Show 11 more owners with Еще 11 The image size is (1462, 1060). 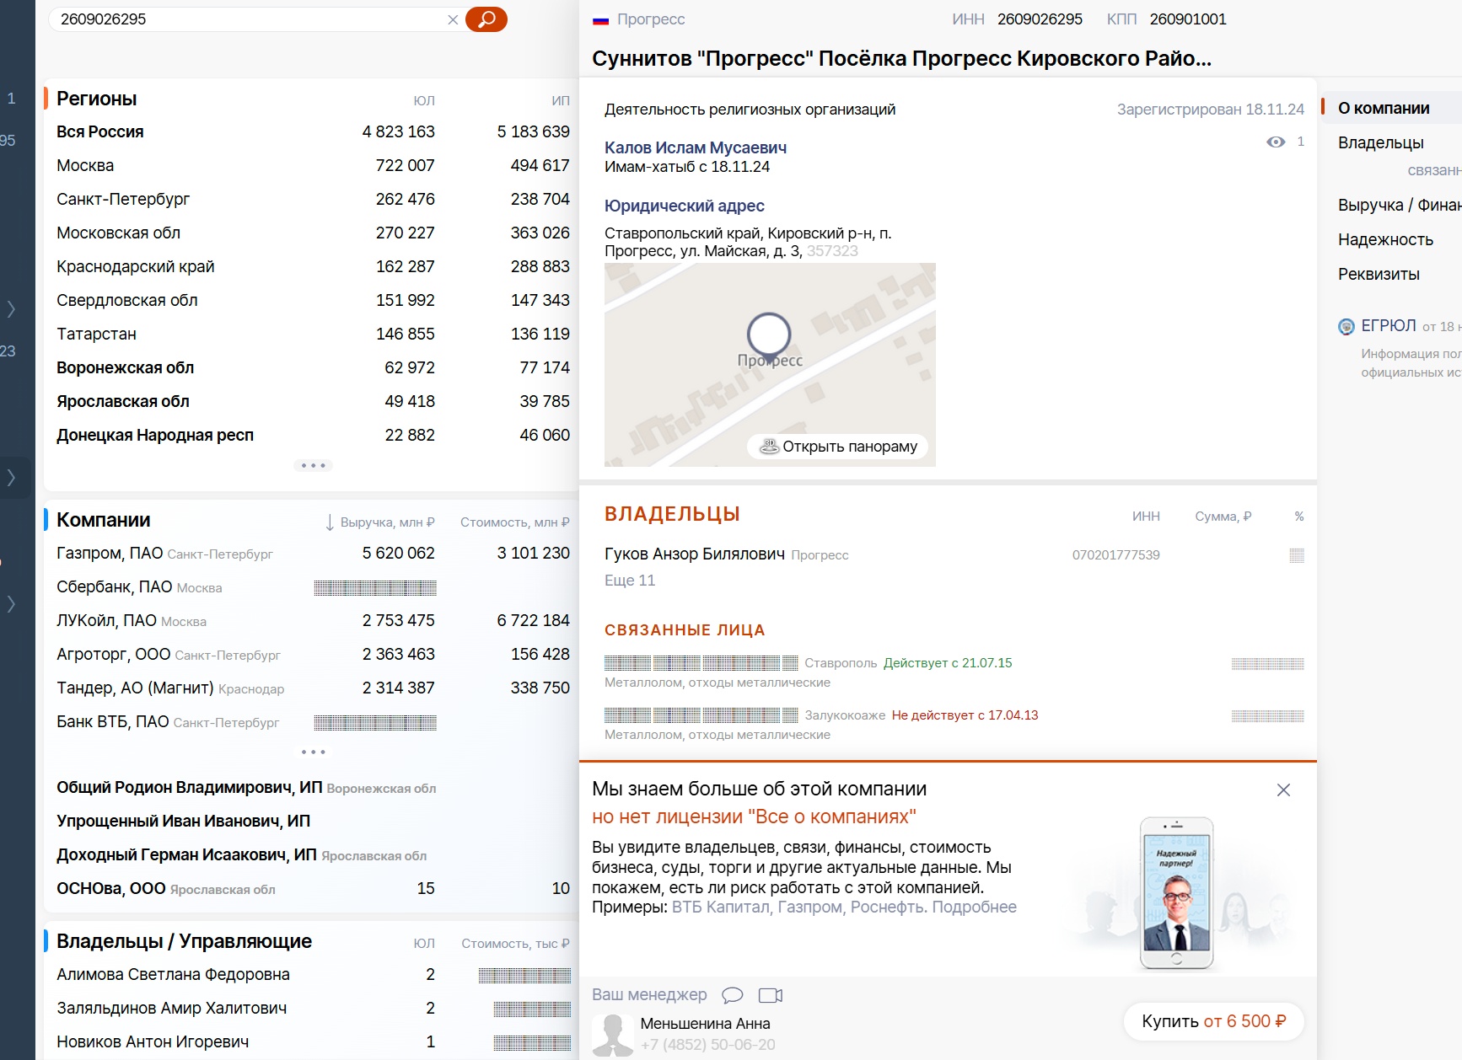point(630,581)
